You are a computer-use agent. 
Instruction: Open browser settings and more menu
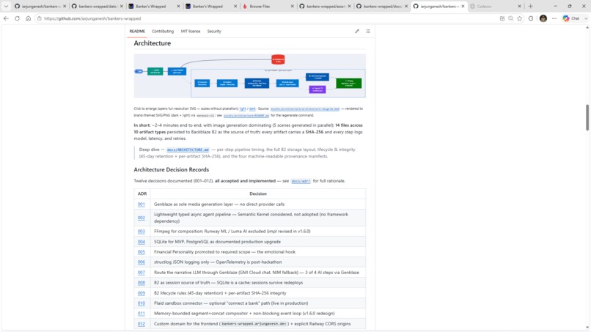point(554,18)
